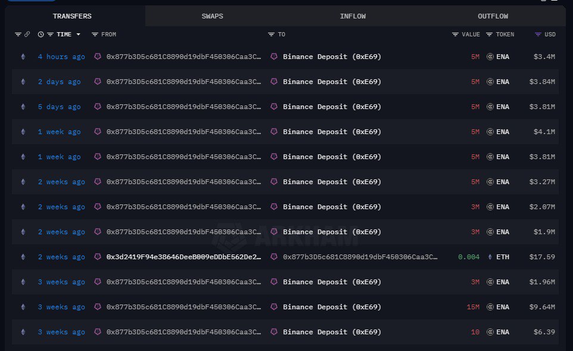Viewport: 573px width, 351px height.
Task: Click the Ethereum icon in 5 days ago row
Action: (x=23, y=107)
